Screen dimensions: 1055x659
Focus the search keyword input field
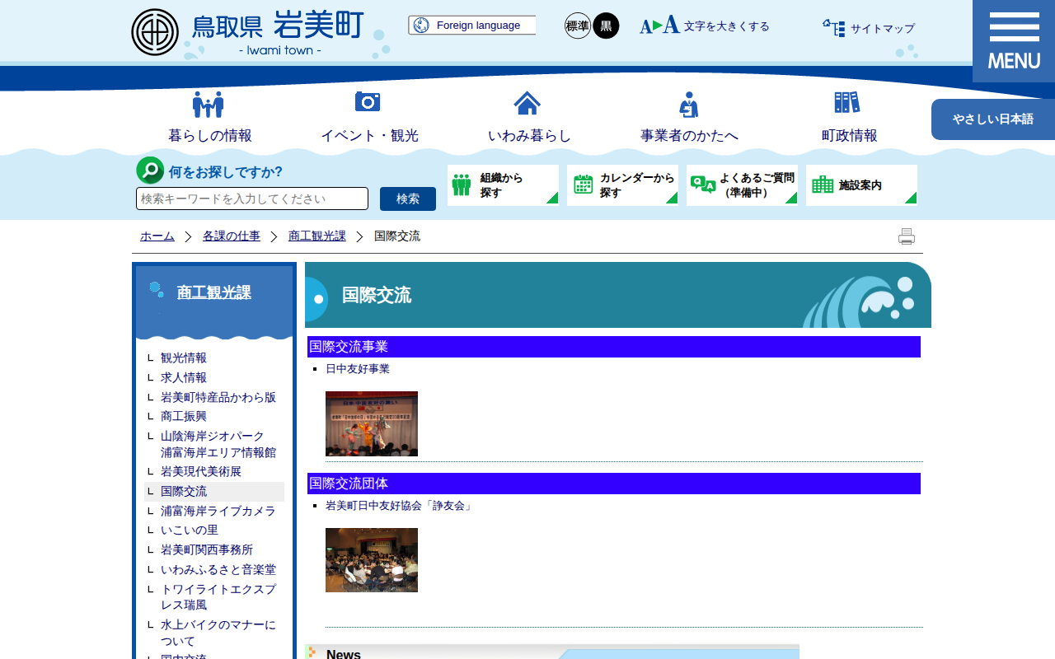(x=252, y=199)
